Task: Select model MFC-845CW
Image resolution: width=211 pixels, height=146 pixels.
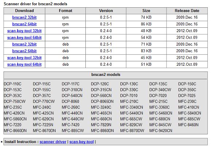Action: coord(160,125)
